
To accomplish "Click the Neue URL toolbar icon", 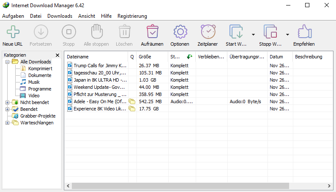I will point(13,32).
